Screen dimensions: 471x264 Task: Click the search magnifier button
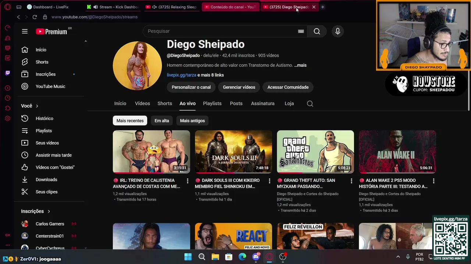[x=317, y=31]
